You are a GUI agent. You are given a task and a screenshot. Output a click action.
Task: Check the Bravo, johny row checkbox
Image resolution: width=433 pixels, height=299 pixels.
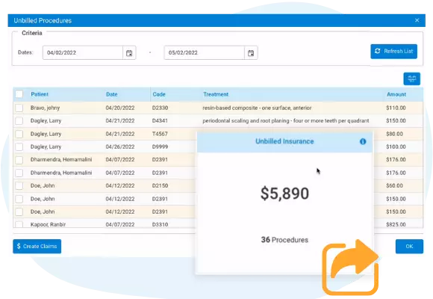pos(19,108)
